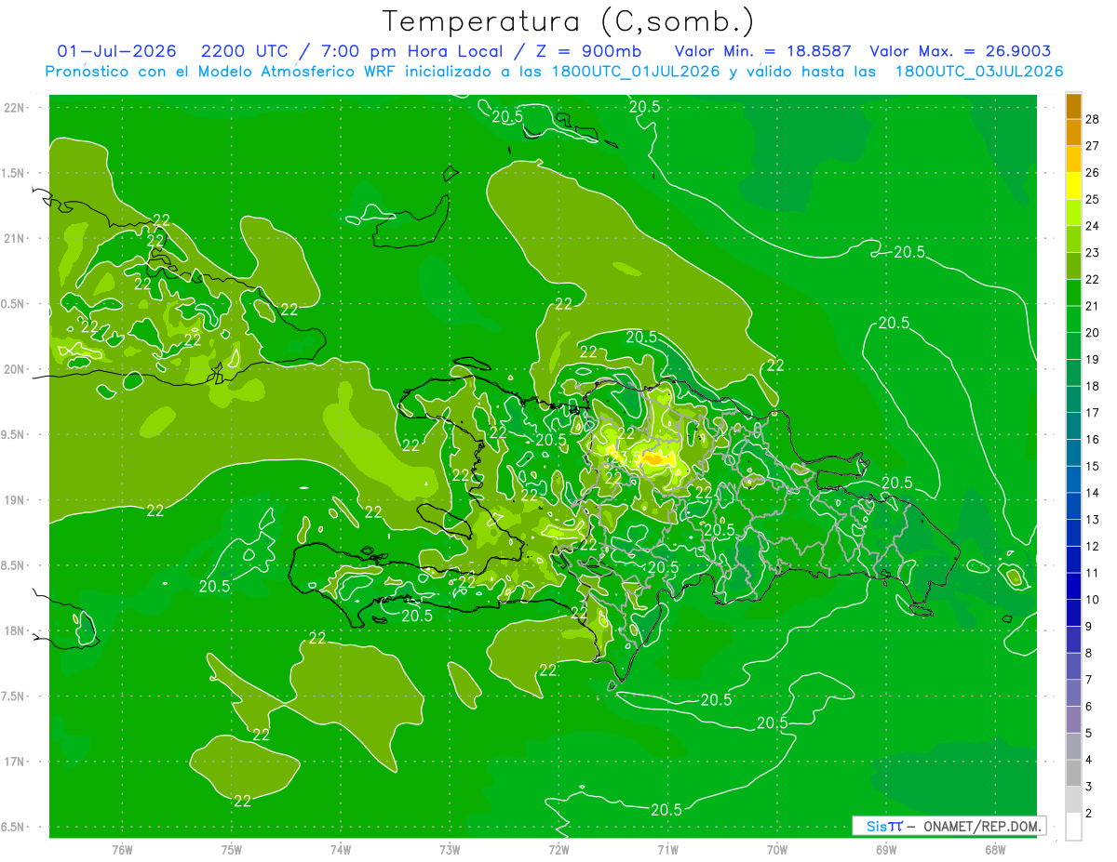Click the '18' value on the color scale

click(1094, 386)
